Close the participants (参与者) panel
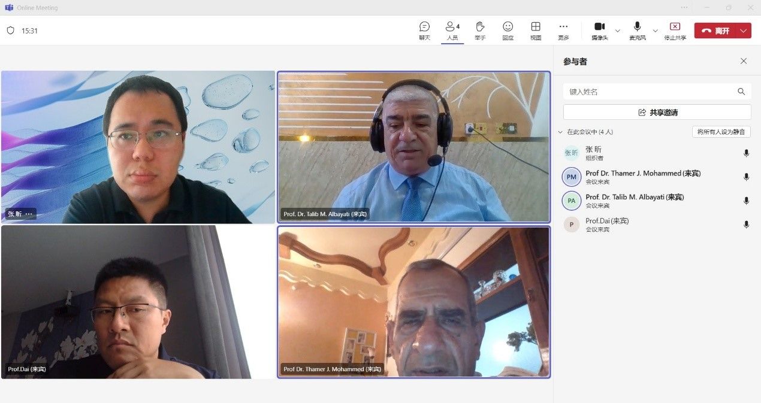 (744, 61)
